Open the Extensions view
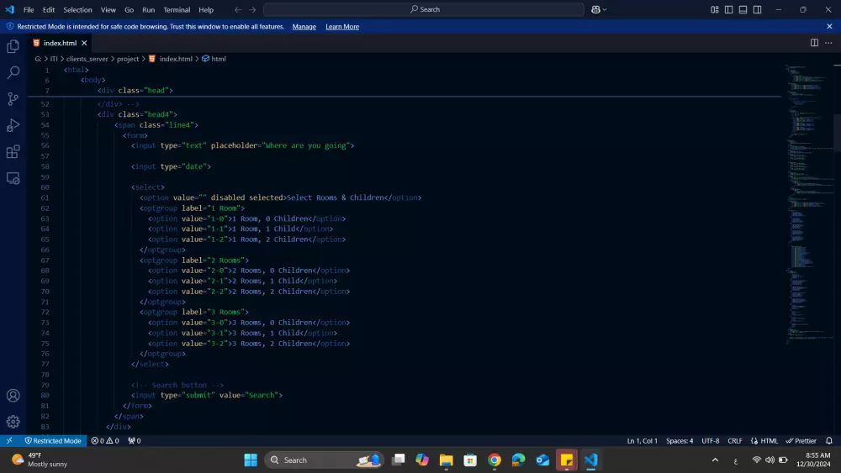 tap(13, 152)
